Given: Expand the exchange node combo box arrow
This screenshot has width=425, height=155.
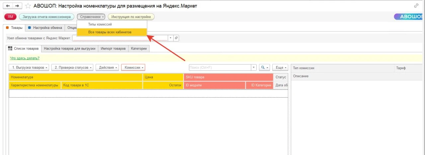Looking at the screenshot, I should (170, 38).
